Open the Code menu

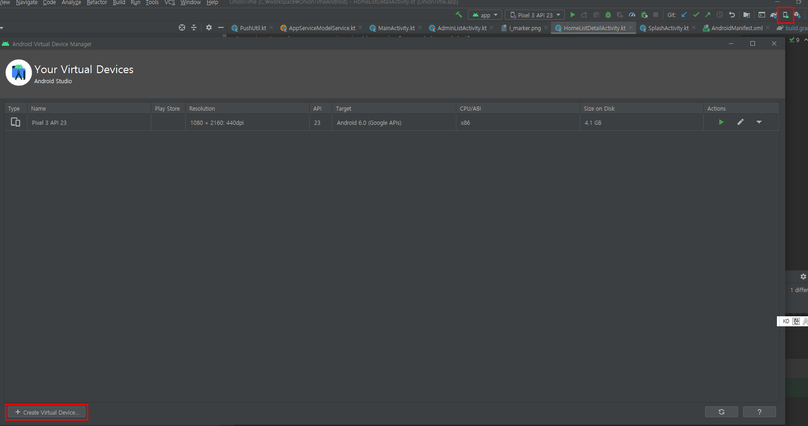(x=49, y=3)
